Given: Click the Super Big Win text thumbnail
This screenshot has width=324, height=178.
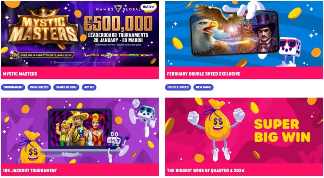Looking at the screenshot, I should pos(282,131).
